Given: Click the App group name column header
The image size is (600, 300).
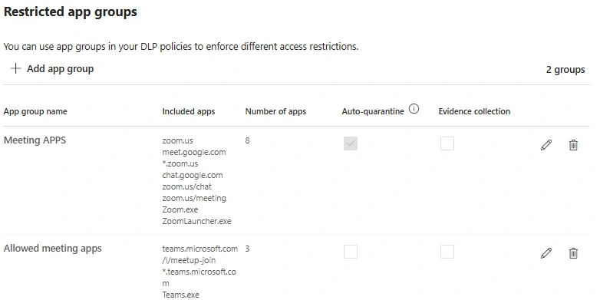Looking at the screenshot, I should pyautogui.click(x=35, y=111).
